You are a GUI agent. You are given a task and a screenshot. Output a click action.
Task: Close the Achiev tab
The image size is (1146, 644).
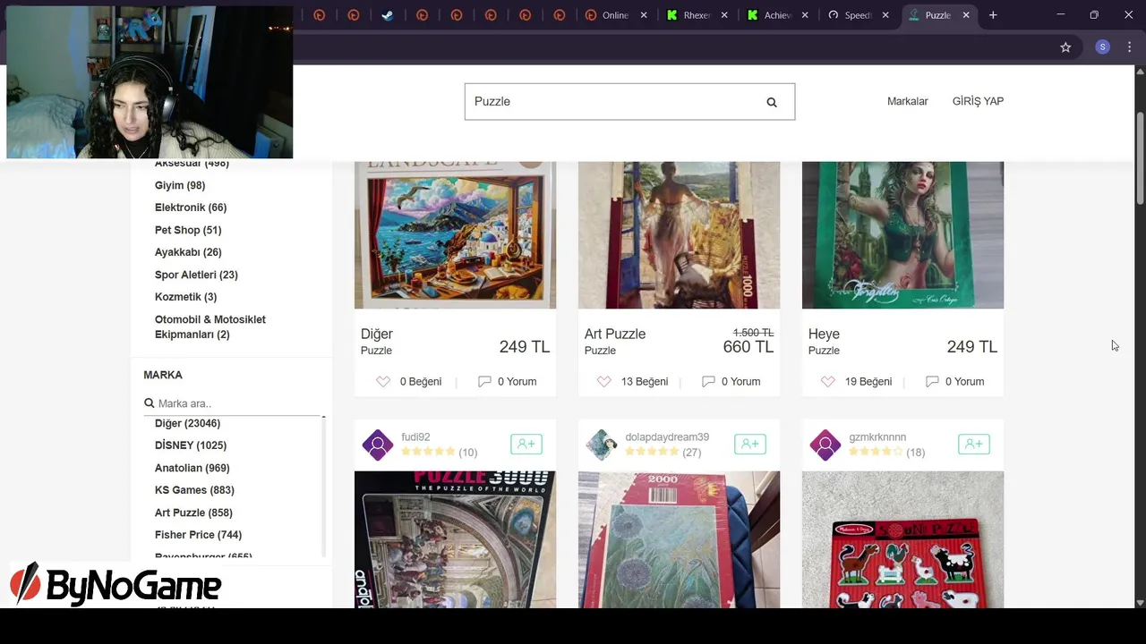pos(805,15)
